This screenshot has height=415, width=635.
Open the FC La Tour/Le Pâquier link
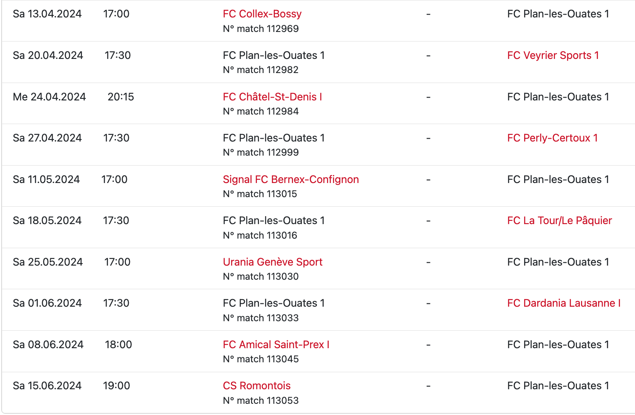click(559, 221)
